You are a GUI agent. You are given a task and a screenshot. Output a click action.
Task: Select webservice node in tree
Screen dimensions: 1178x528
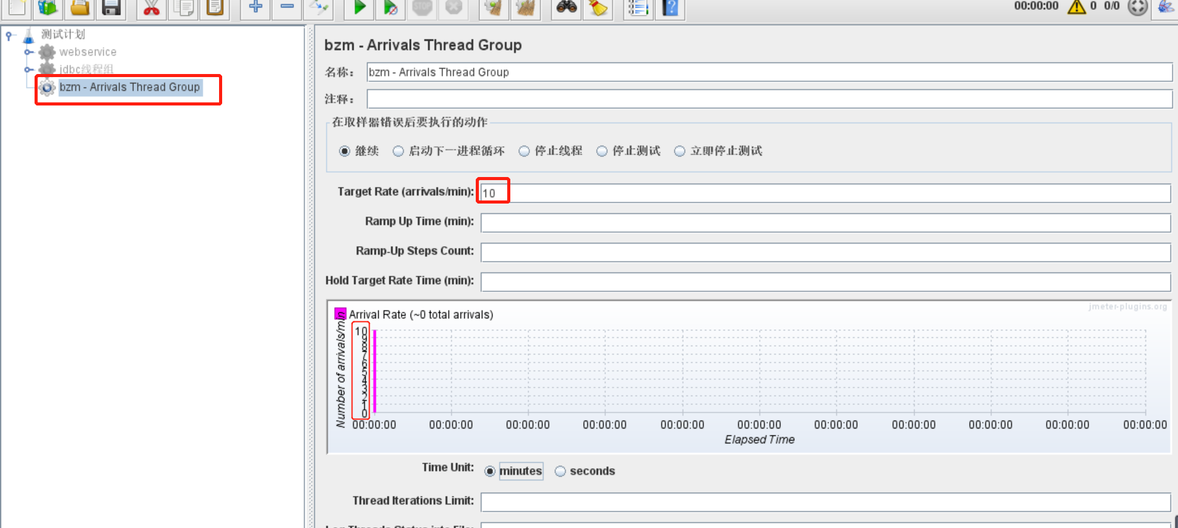pyautogui.click(x=88, y=52)
